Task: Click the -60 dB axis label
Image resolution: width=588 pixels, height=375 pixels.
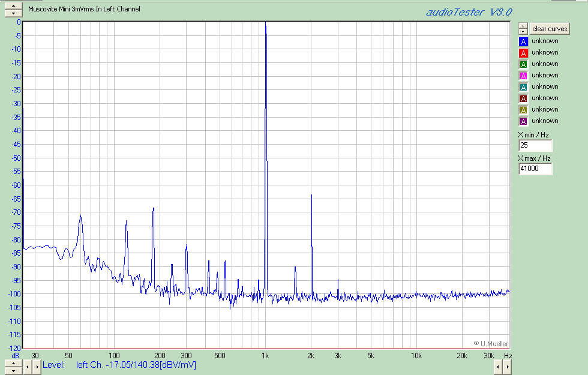Action: click(x=16, y=185)
